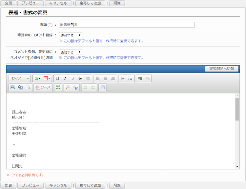246x189 pixels.
Task: Maximize the editor area
Action: (x=58, y=87)
